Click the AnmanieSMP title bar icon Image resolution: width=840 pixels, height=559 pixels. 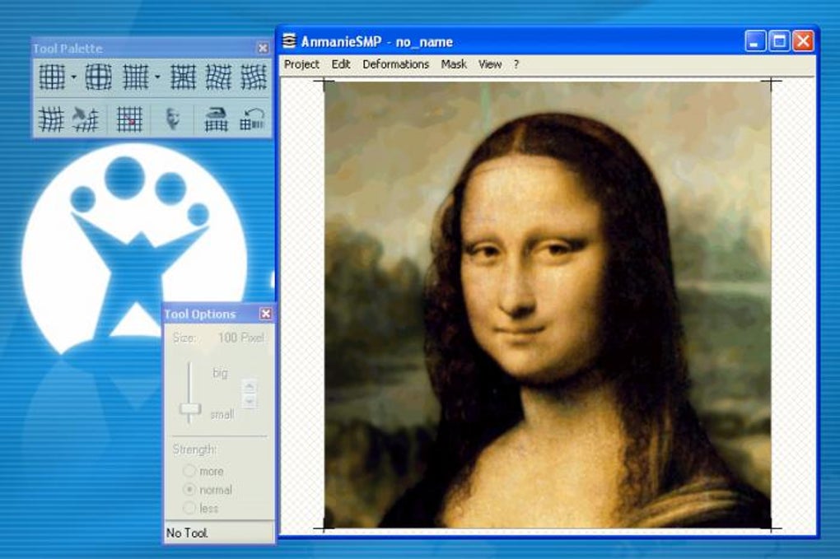(x=289, y=41)
